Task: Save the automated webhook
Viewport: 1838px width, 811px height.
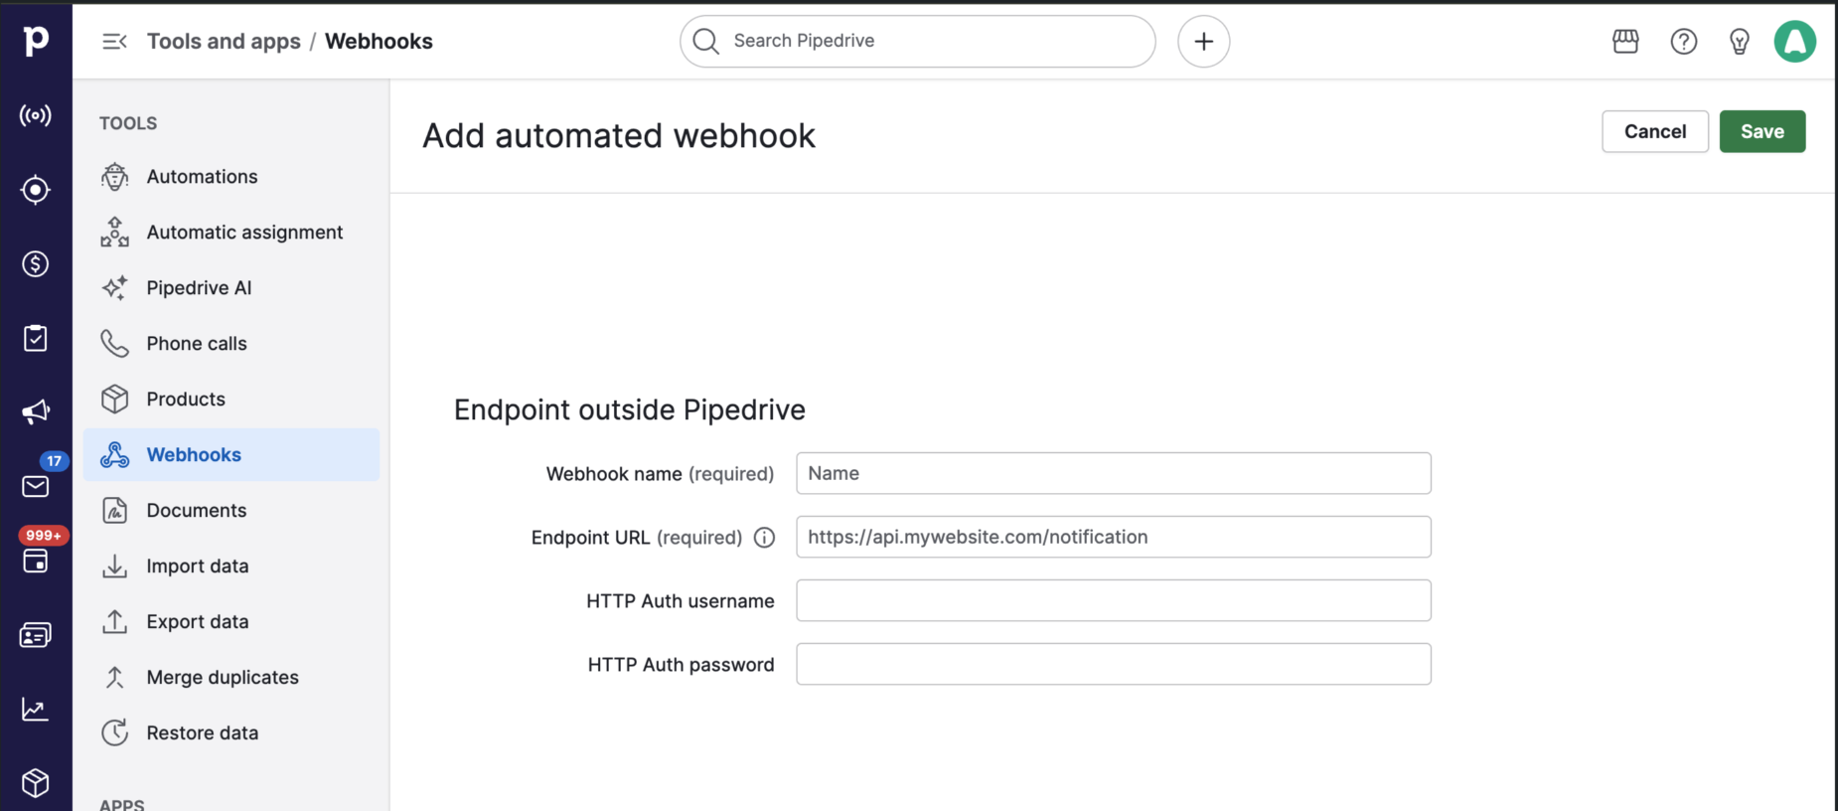Action: (1761, 131)
